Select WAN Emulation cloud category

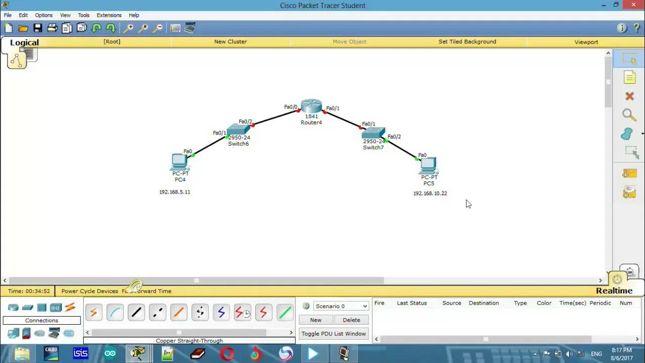point(39,333)
